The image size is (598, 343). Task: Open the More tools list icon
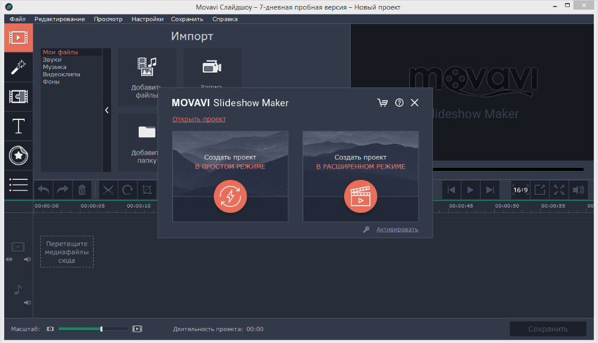[18, 185]
